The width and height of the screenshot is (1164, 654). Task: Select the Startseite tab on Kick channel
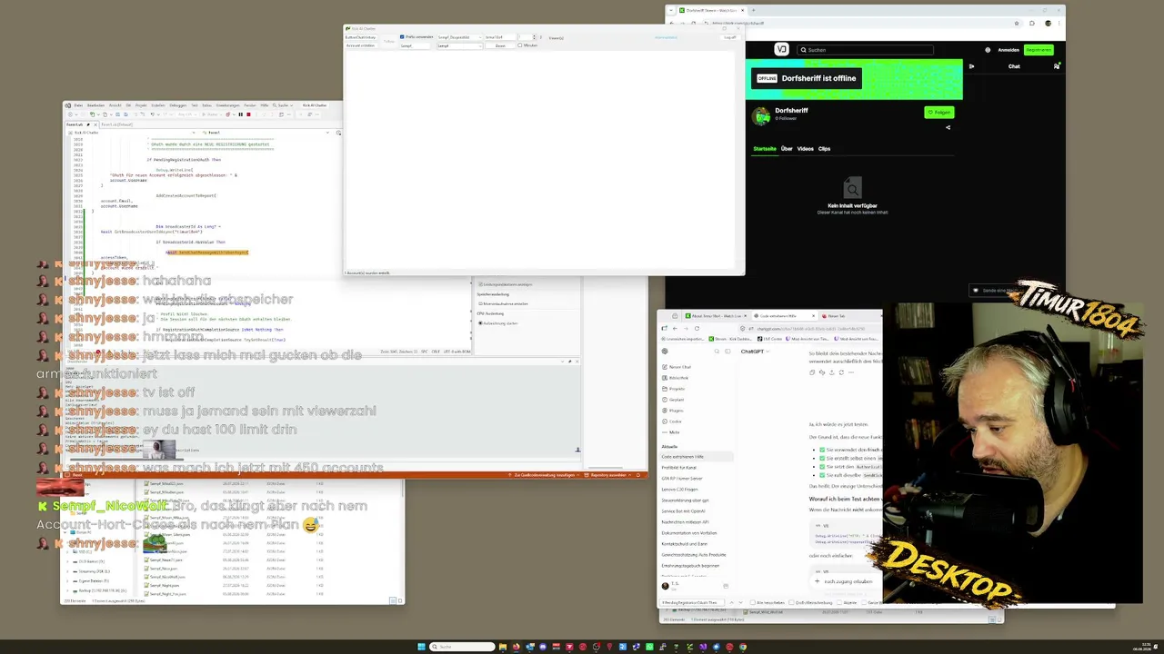pos(765,149)
